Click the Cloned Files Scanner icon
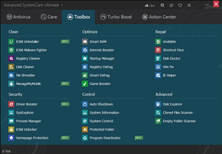222x154 pixels. 158,113
